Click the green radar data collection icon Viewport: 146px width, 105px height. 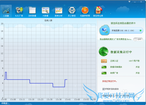point(104,52)
